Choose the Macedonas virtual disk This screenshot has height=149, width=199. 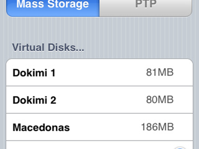[x=99, y=127]
